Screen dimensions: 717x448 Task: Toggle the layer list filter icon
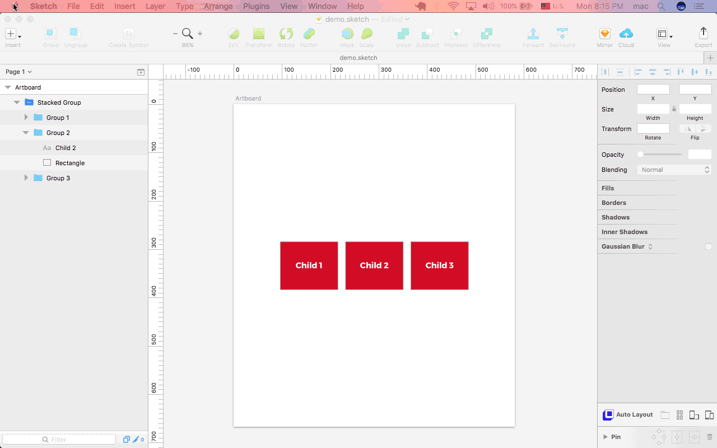[141, 72]
